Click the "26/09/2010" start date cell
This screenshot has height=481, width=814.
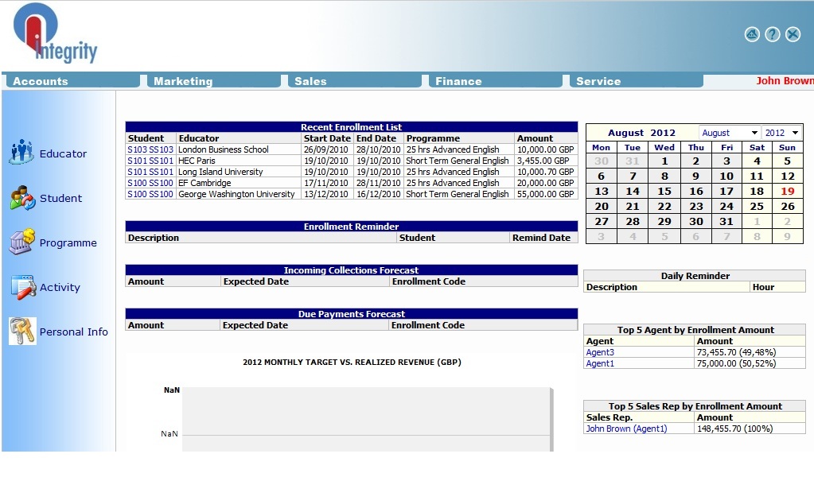coord(326,149)
